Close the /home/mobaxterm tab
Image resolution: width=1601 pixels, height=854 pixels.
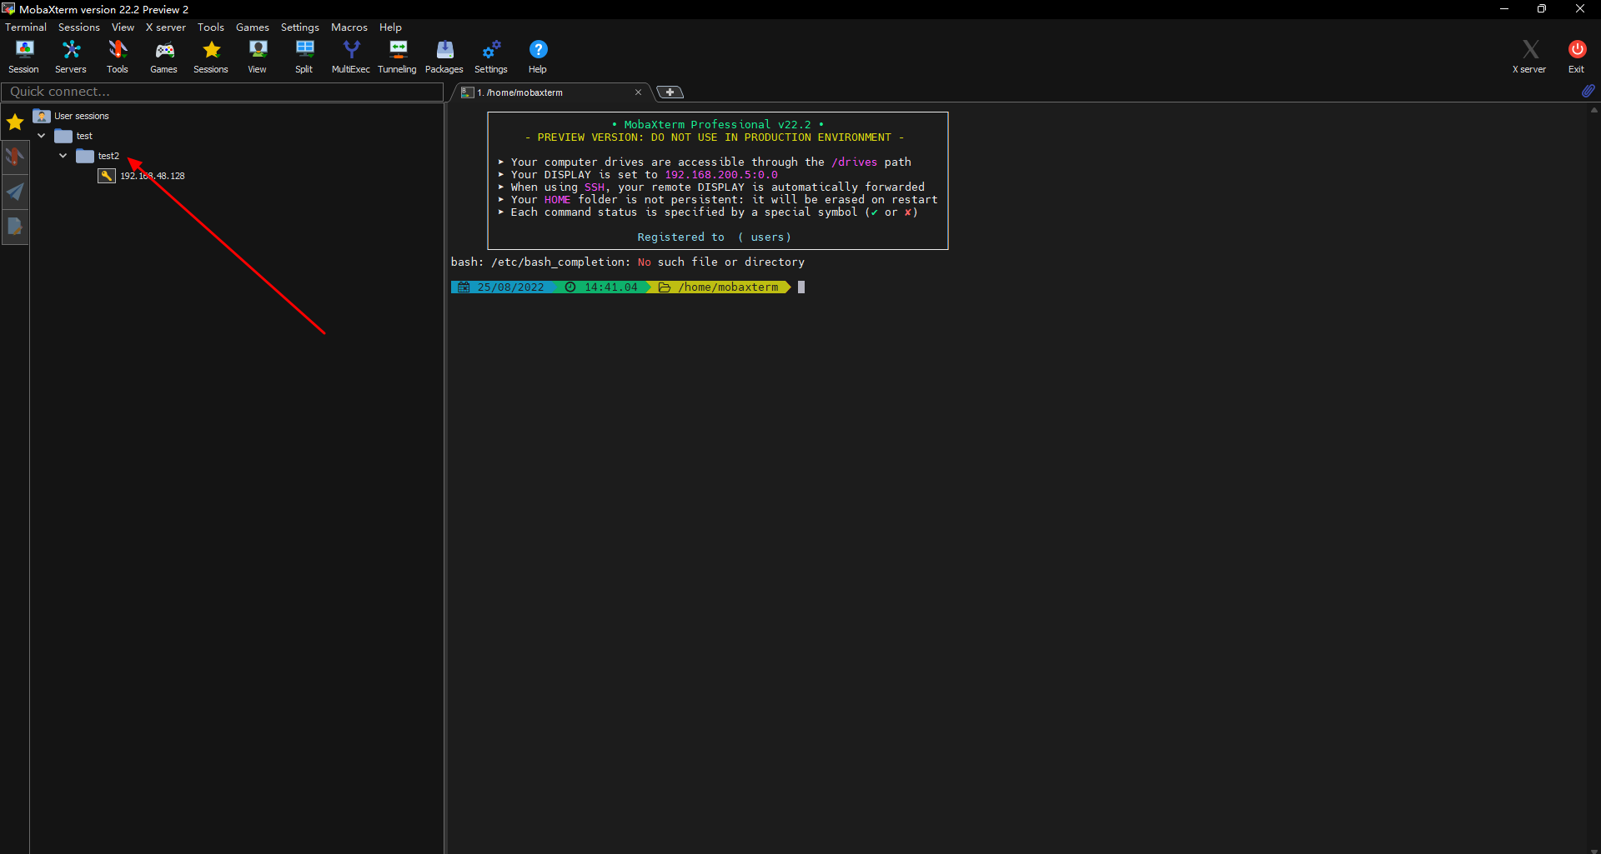point(638,92)
